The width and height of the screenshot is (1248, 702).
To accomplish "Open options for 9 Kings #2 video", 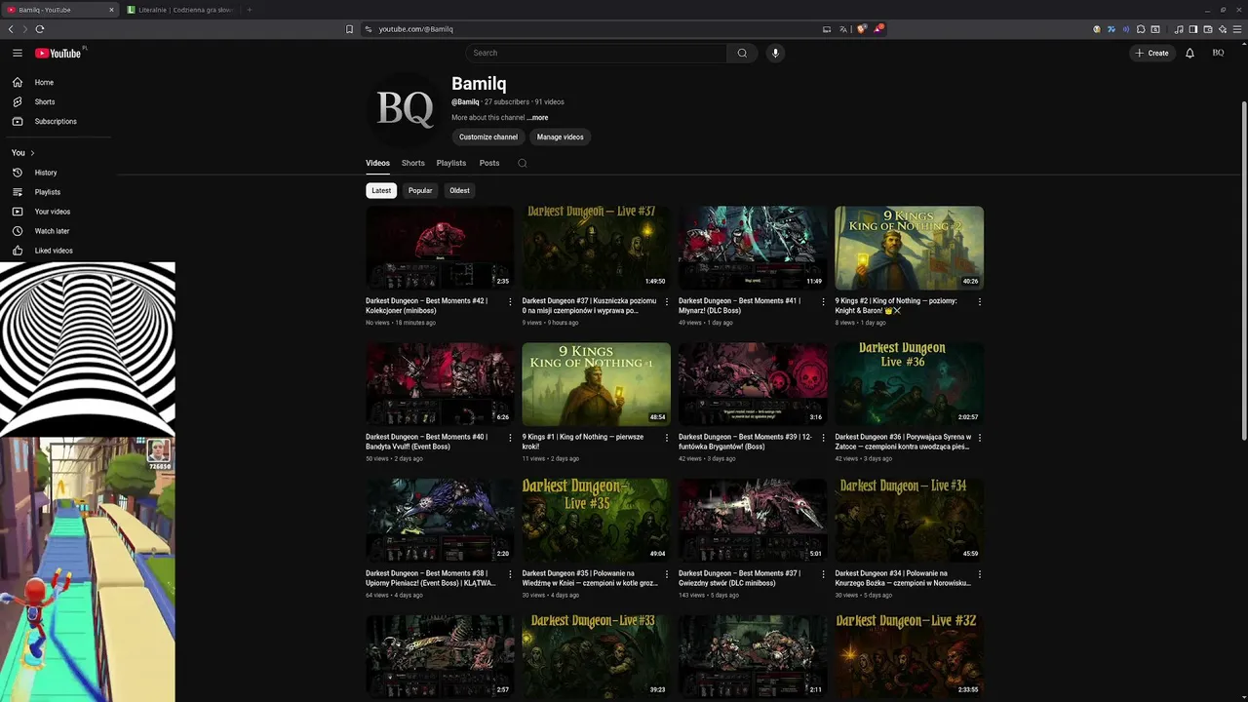I will pos(980,302).
